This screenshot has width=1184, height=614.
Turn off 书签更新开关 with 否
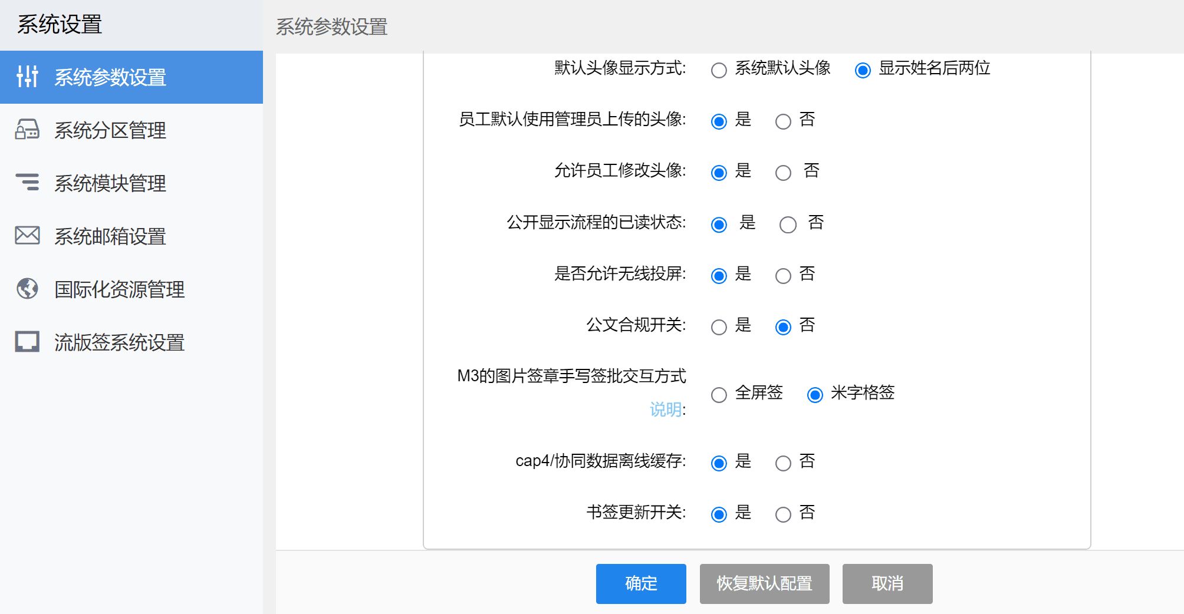click(783, 514)
